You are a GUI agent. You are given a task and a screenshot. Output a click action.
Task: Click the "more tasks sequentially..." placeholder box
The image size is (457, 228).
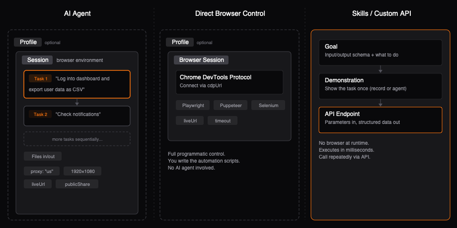[x=77, y=139]
